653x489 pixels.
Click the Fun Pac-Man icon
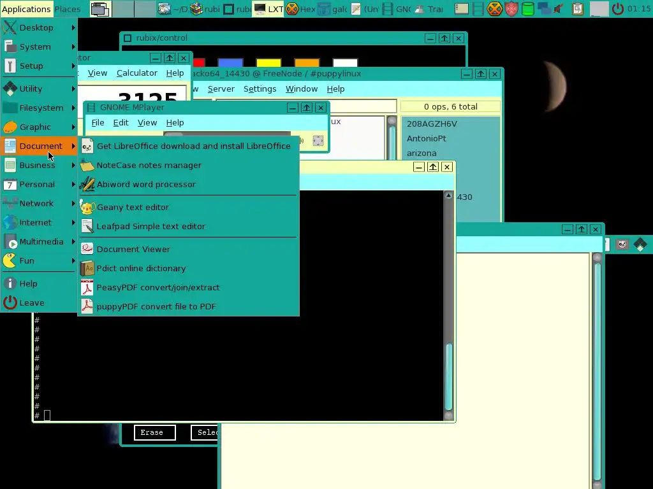(10, 260)
